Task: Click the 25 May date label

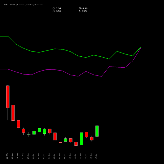Action: (x=12, y=156)
